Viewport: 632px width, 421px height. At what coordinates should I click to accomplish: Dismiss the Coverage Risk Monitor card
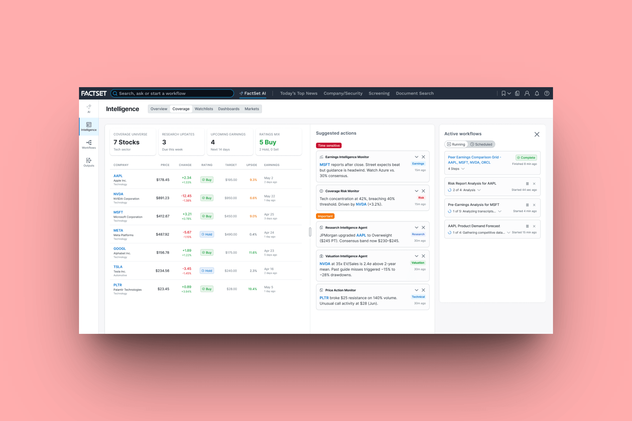tap(423, 191)
